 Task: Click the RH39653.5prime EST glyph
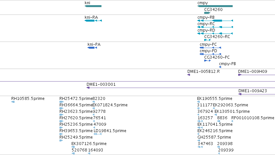click(x=61, y=134)
